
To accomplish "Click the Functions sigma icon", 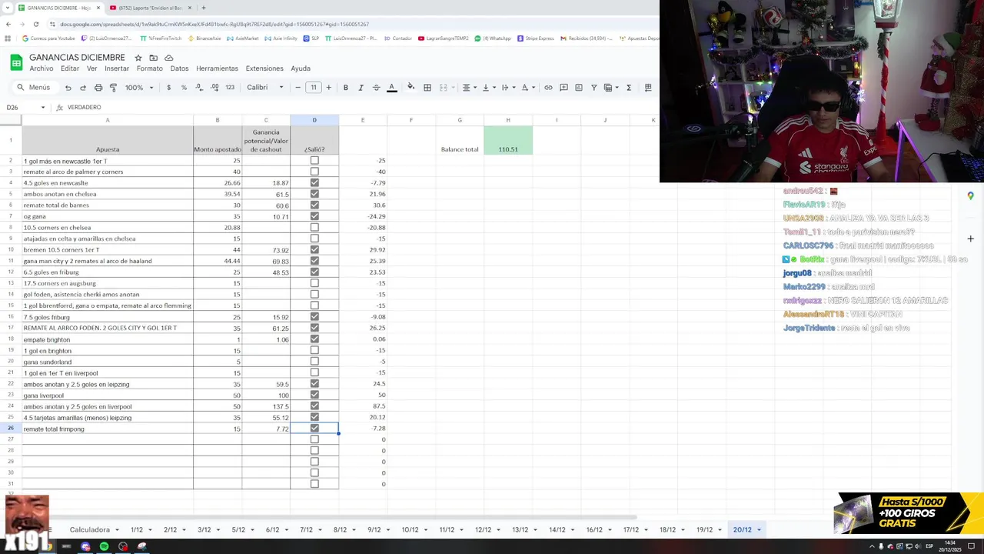I will 629,88.
